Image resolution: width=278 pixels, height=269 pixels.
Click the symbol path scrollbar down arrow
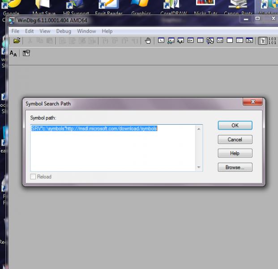pyautogui.click(x=199, y=167)
